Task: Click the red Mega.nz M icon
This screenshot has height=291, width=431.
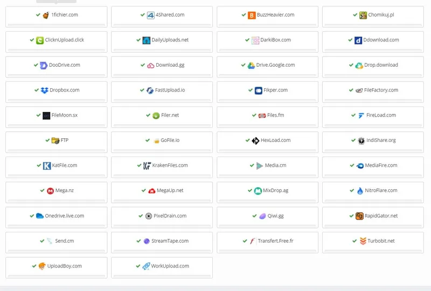Action: [x=50, y=191]
